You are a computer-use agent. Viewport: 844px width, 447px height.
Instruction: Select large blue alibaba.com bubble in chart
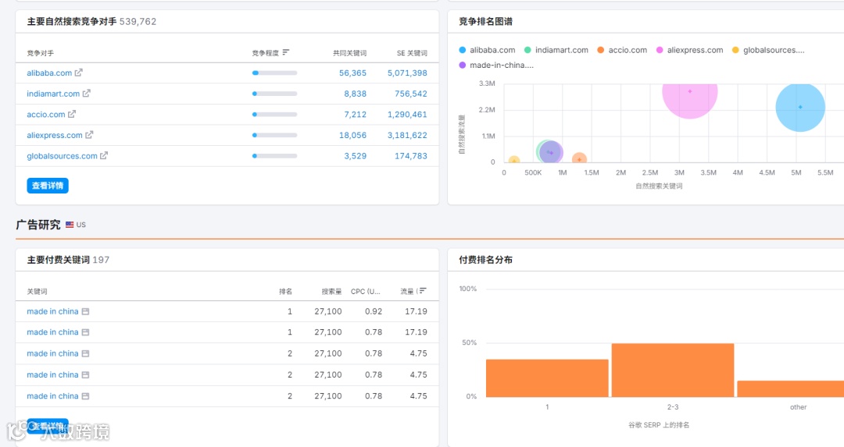[800, 107]
